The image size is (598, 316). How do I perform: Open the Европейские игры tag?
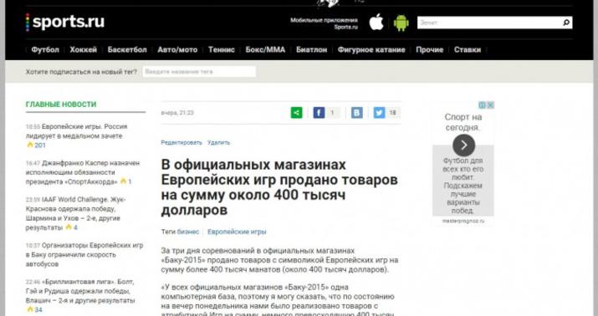(237, 232)
